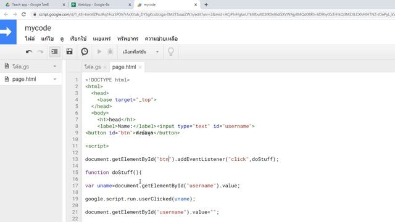Click the mycode project title

point(38,28)
